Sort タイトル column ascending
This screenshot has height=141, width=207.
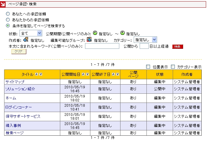click(x=37, y=74)
